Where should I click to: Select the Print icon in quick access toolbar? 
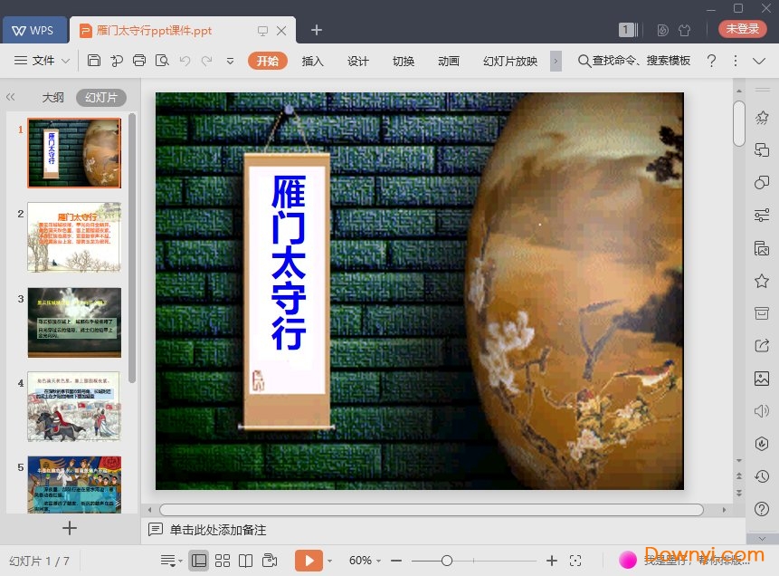click(x=140, y=61)
